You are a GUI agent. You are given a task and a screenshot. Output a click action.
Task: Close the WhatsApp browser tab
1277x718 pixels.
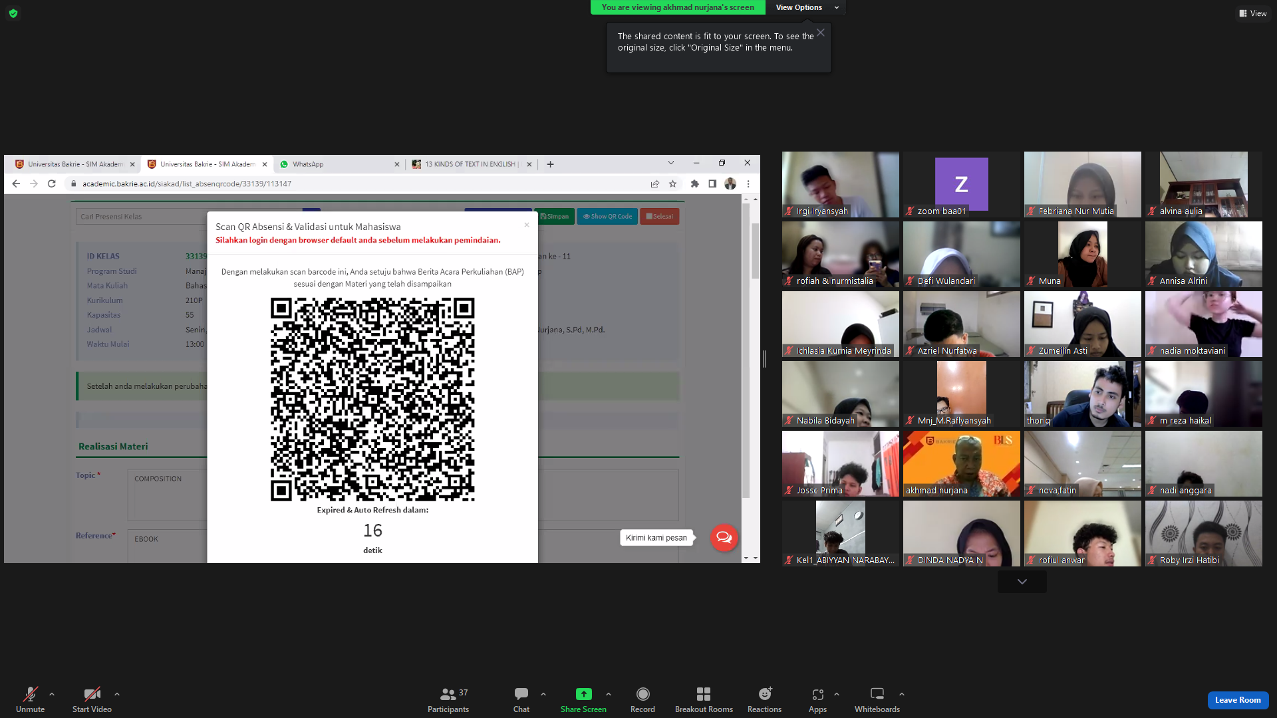pyautogui.click(x=397, y=164)
